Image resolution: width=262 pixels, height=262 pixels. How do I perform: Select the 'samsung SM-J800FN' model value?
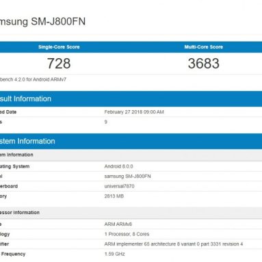(127, 176)
